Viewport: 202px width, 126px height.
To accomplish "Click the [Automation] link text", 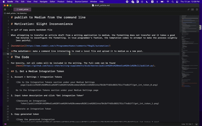I will [18, 46].
